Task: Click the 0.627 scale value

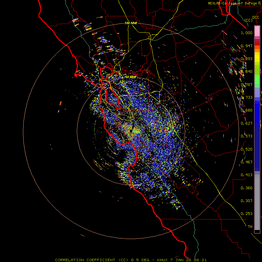Action: [247, 123]
